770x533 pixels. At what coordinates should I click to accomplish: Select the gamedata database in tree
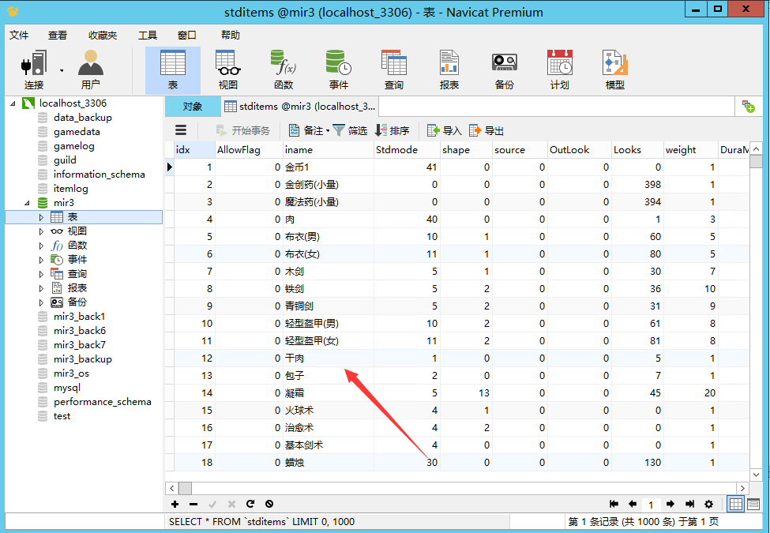click(77, 132)
